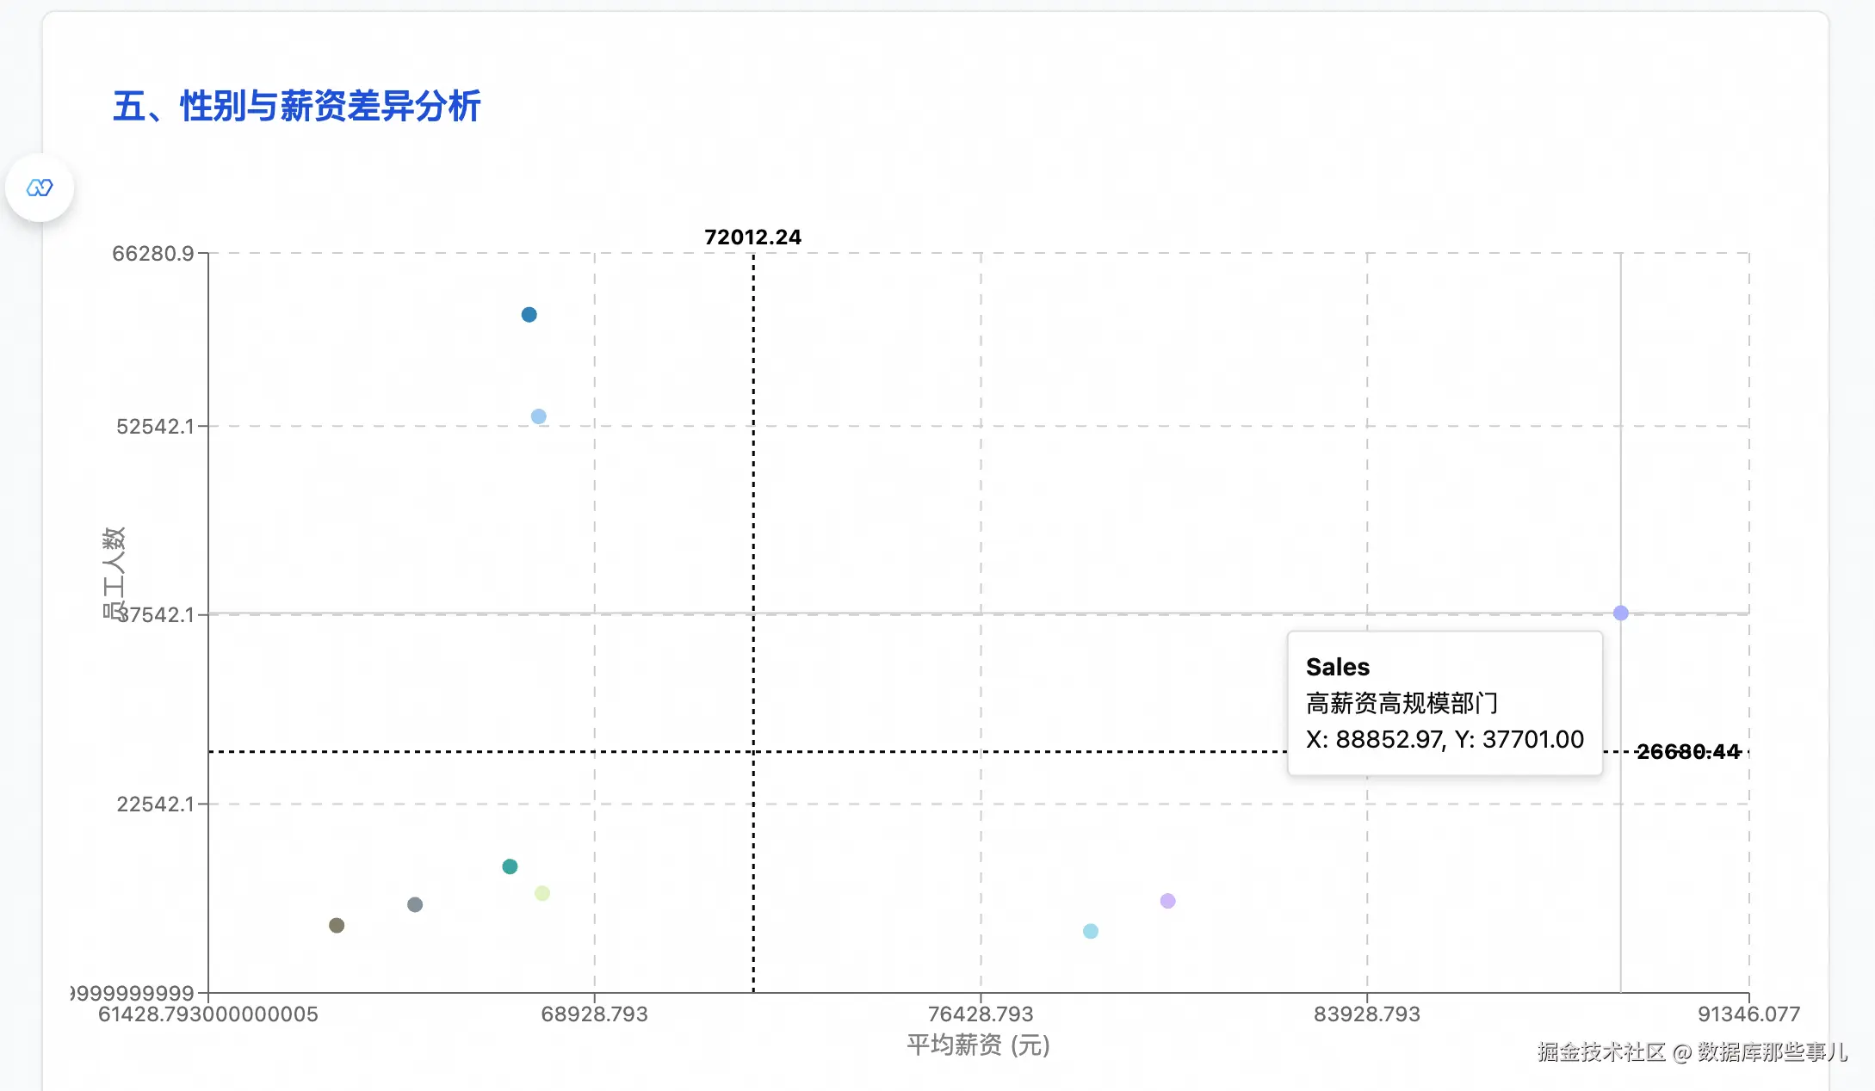Click the 76428.793 x-axis tick label
This screenshot has height=1091, width=1875.
point(980,1014)
